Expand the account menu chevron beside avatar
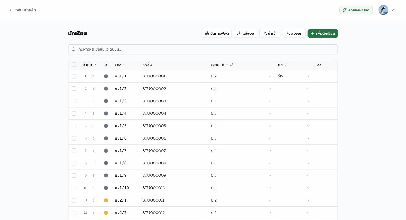 [x=393, y=10]
